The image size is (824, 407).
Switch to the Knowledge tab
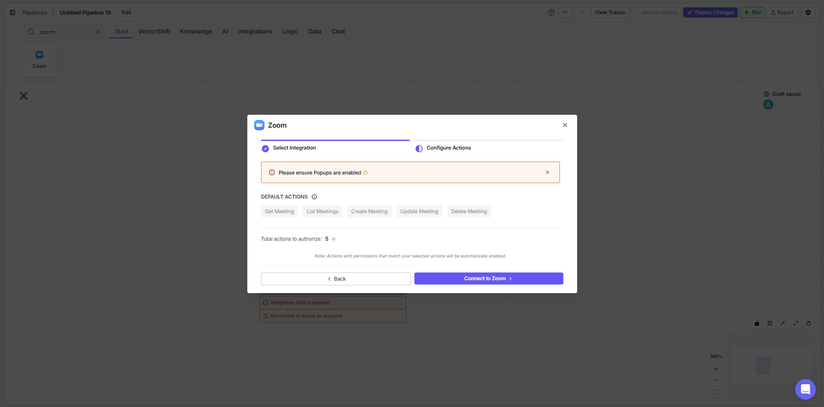196,31
